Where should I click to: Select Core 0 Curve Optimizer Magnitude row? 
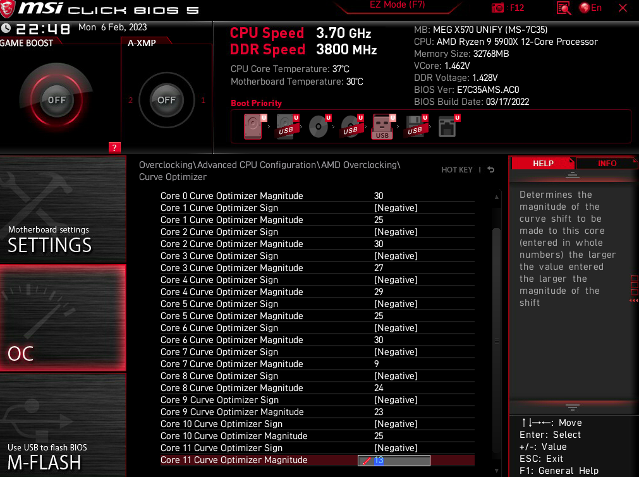pos(317,196)
